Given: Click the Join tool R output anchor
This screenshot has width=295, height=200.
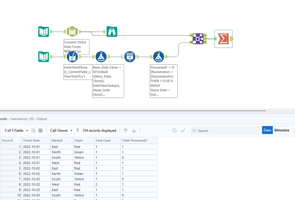Looking at the screenshot, I should 205,42.
